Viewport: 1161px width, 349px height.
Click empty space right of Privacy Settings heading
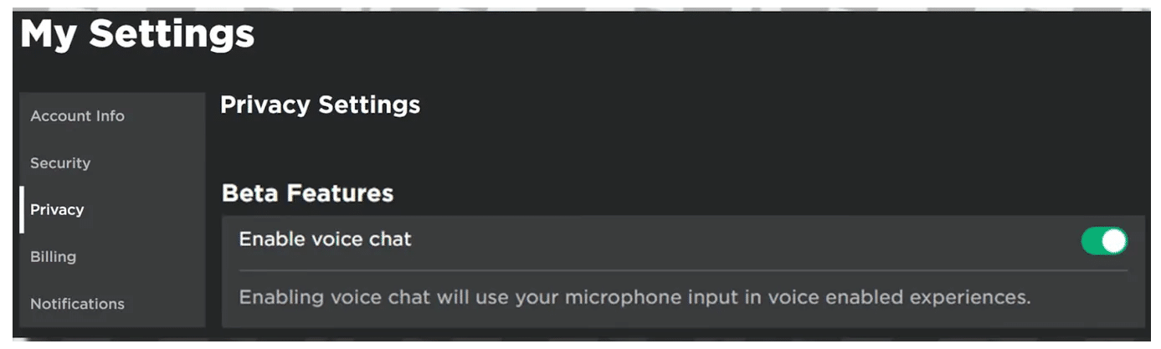pos(753,105)
